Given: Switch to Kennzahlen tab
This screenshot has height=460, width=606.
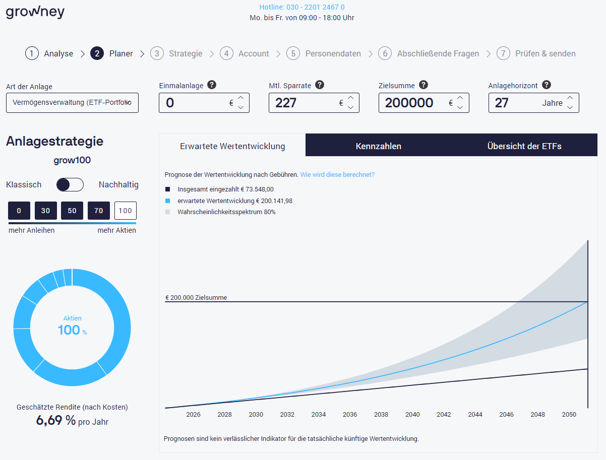Looking at the screenshot, I should (x=378, y=146).
